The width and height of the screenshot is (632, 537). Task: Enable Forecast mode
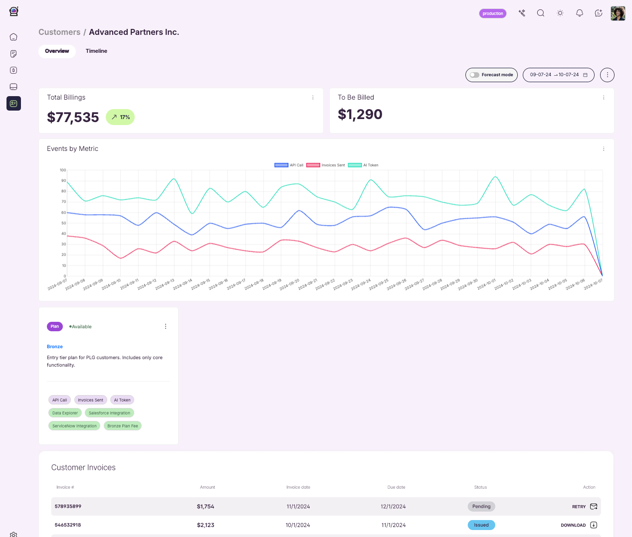(474, 75)
